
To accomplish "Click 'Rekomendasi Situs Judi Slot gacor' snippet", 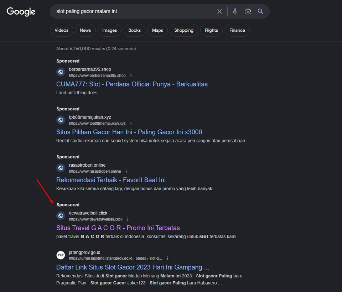I will coord(149,280).
